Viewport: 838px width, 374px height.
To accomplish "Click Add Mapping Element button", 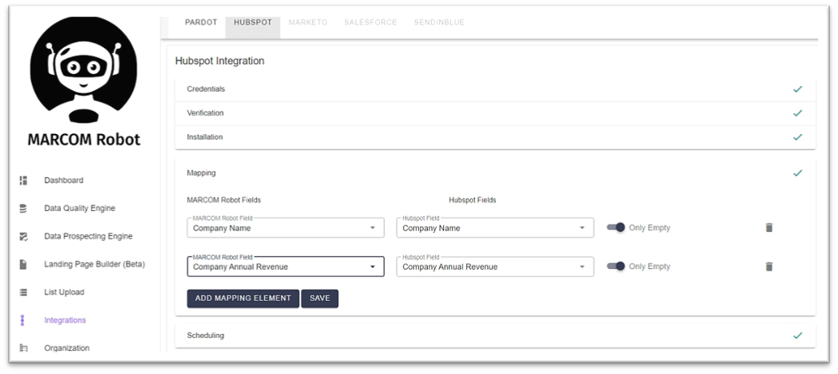I will click(243, 299).
